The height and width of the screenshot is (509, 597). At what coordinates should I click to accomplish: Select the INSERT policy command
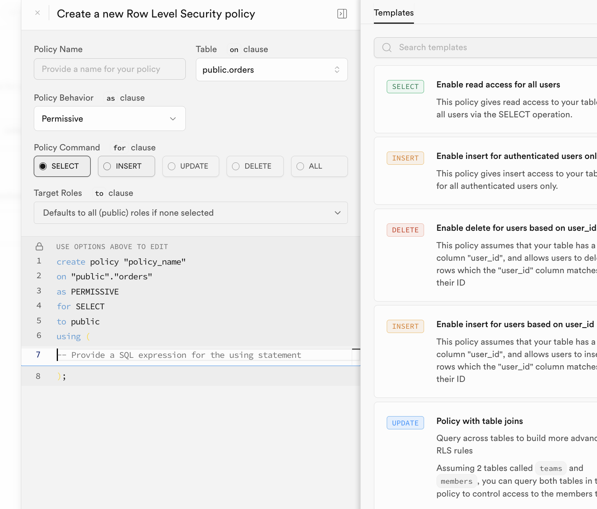click(126, 166)
